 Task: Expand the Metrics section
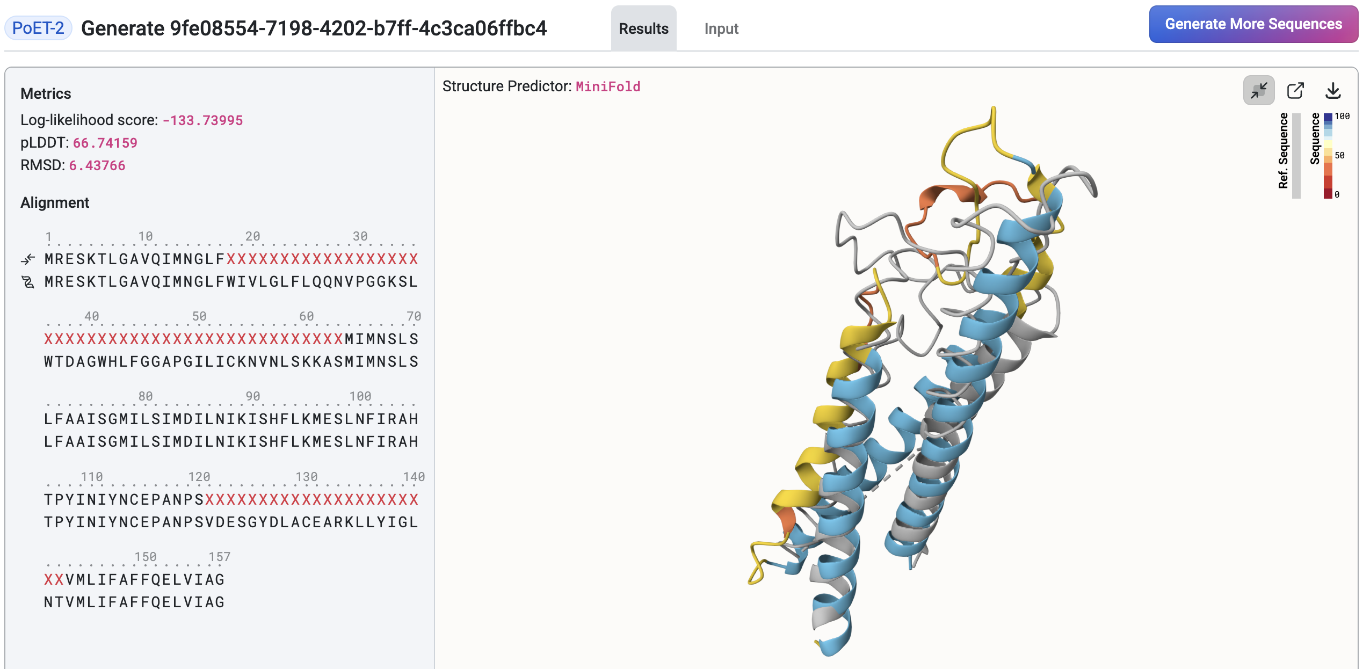[x=46, y=93]
